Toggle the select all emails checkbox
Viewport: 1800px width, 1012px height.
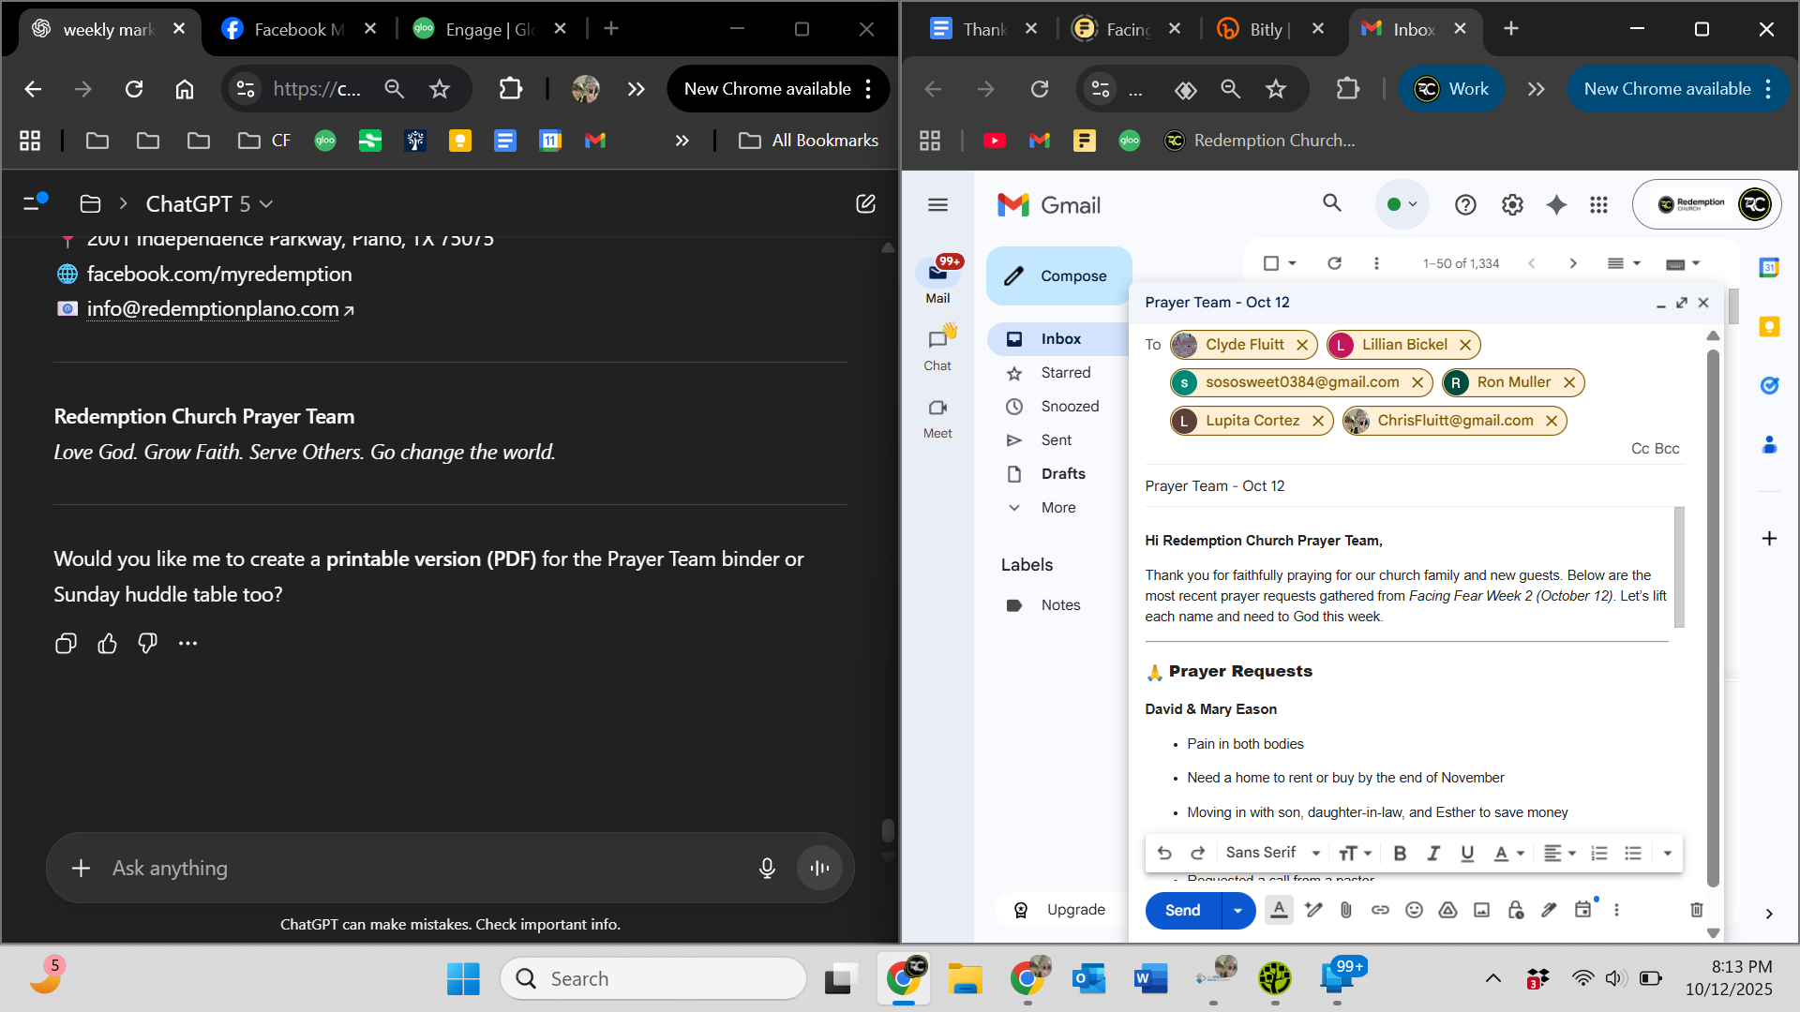coord(1271,263)
